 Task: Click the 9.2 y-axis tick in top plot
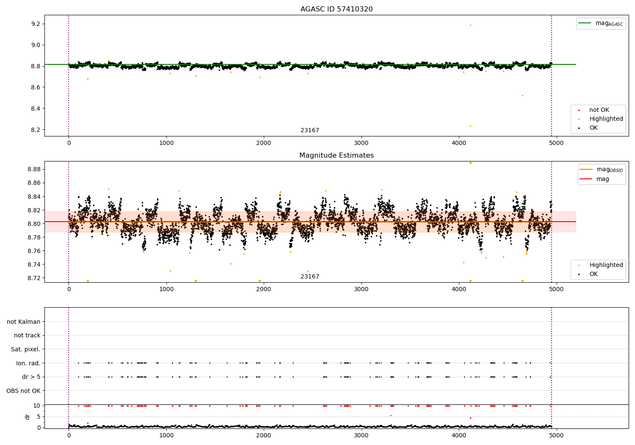point(35,24)
